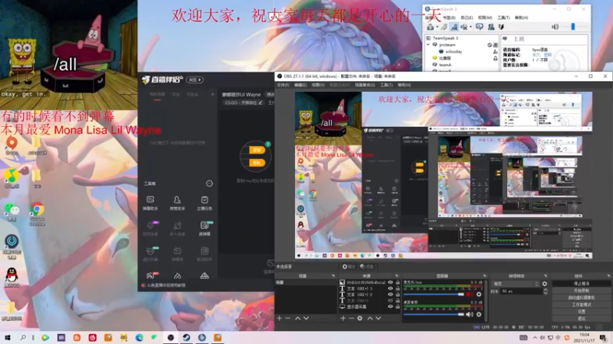The width and height of the screenshot is (613, 344).
Task: Click the 退出 exit button in OBS controls
Action: click(581, 319)
